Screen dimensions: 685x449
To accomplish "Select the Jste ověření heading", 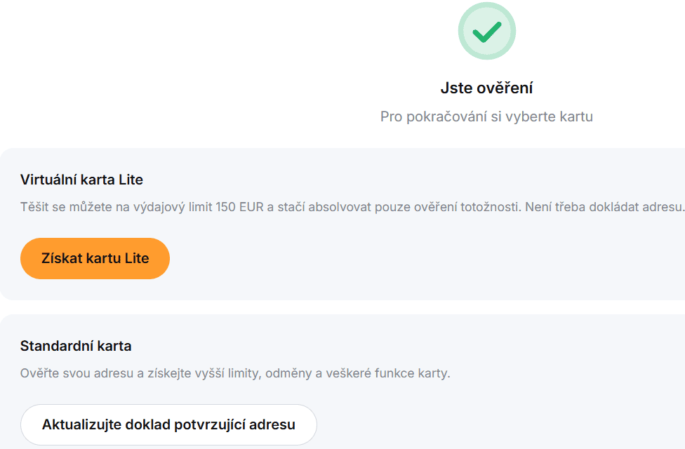I will click(486, 88).
